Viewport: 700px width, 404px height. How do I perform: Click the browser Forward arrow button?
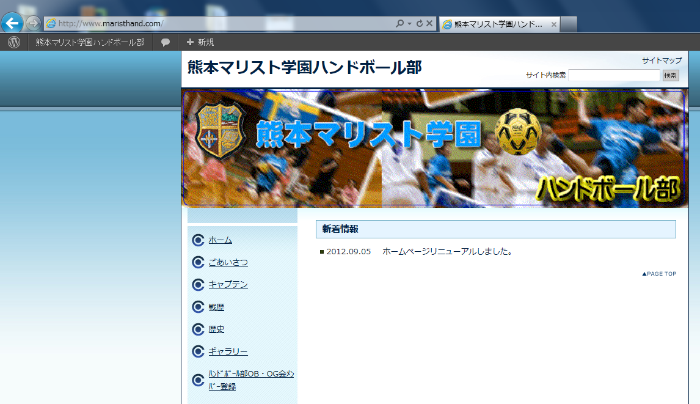(33, 23)
